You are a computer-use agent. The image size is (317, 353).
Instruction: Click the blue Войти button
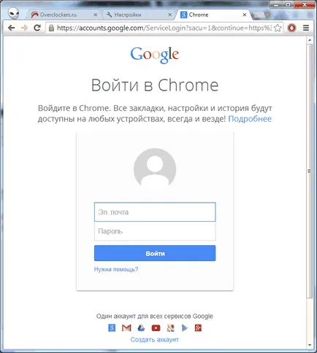point(155,253)
